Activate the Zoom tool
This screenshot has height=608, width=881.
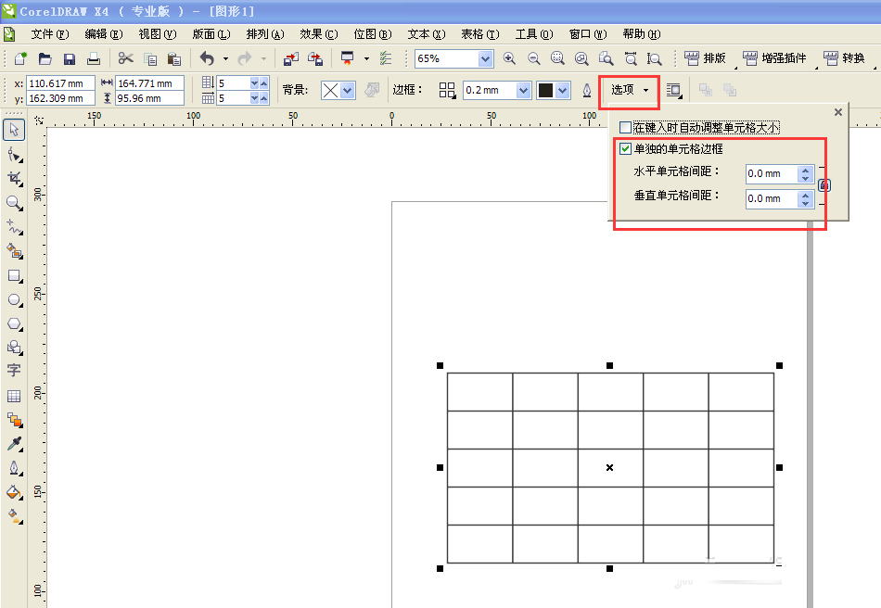14,203
